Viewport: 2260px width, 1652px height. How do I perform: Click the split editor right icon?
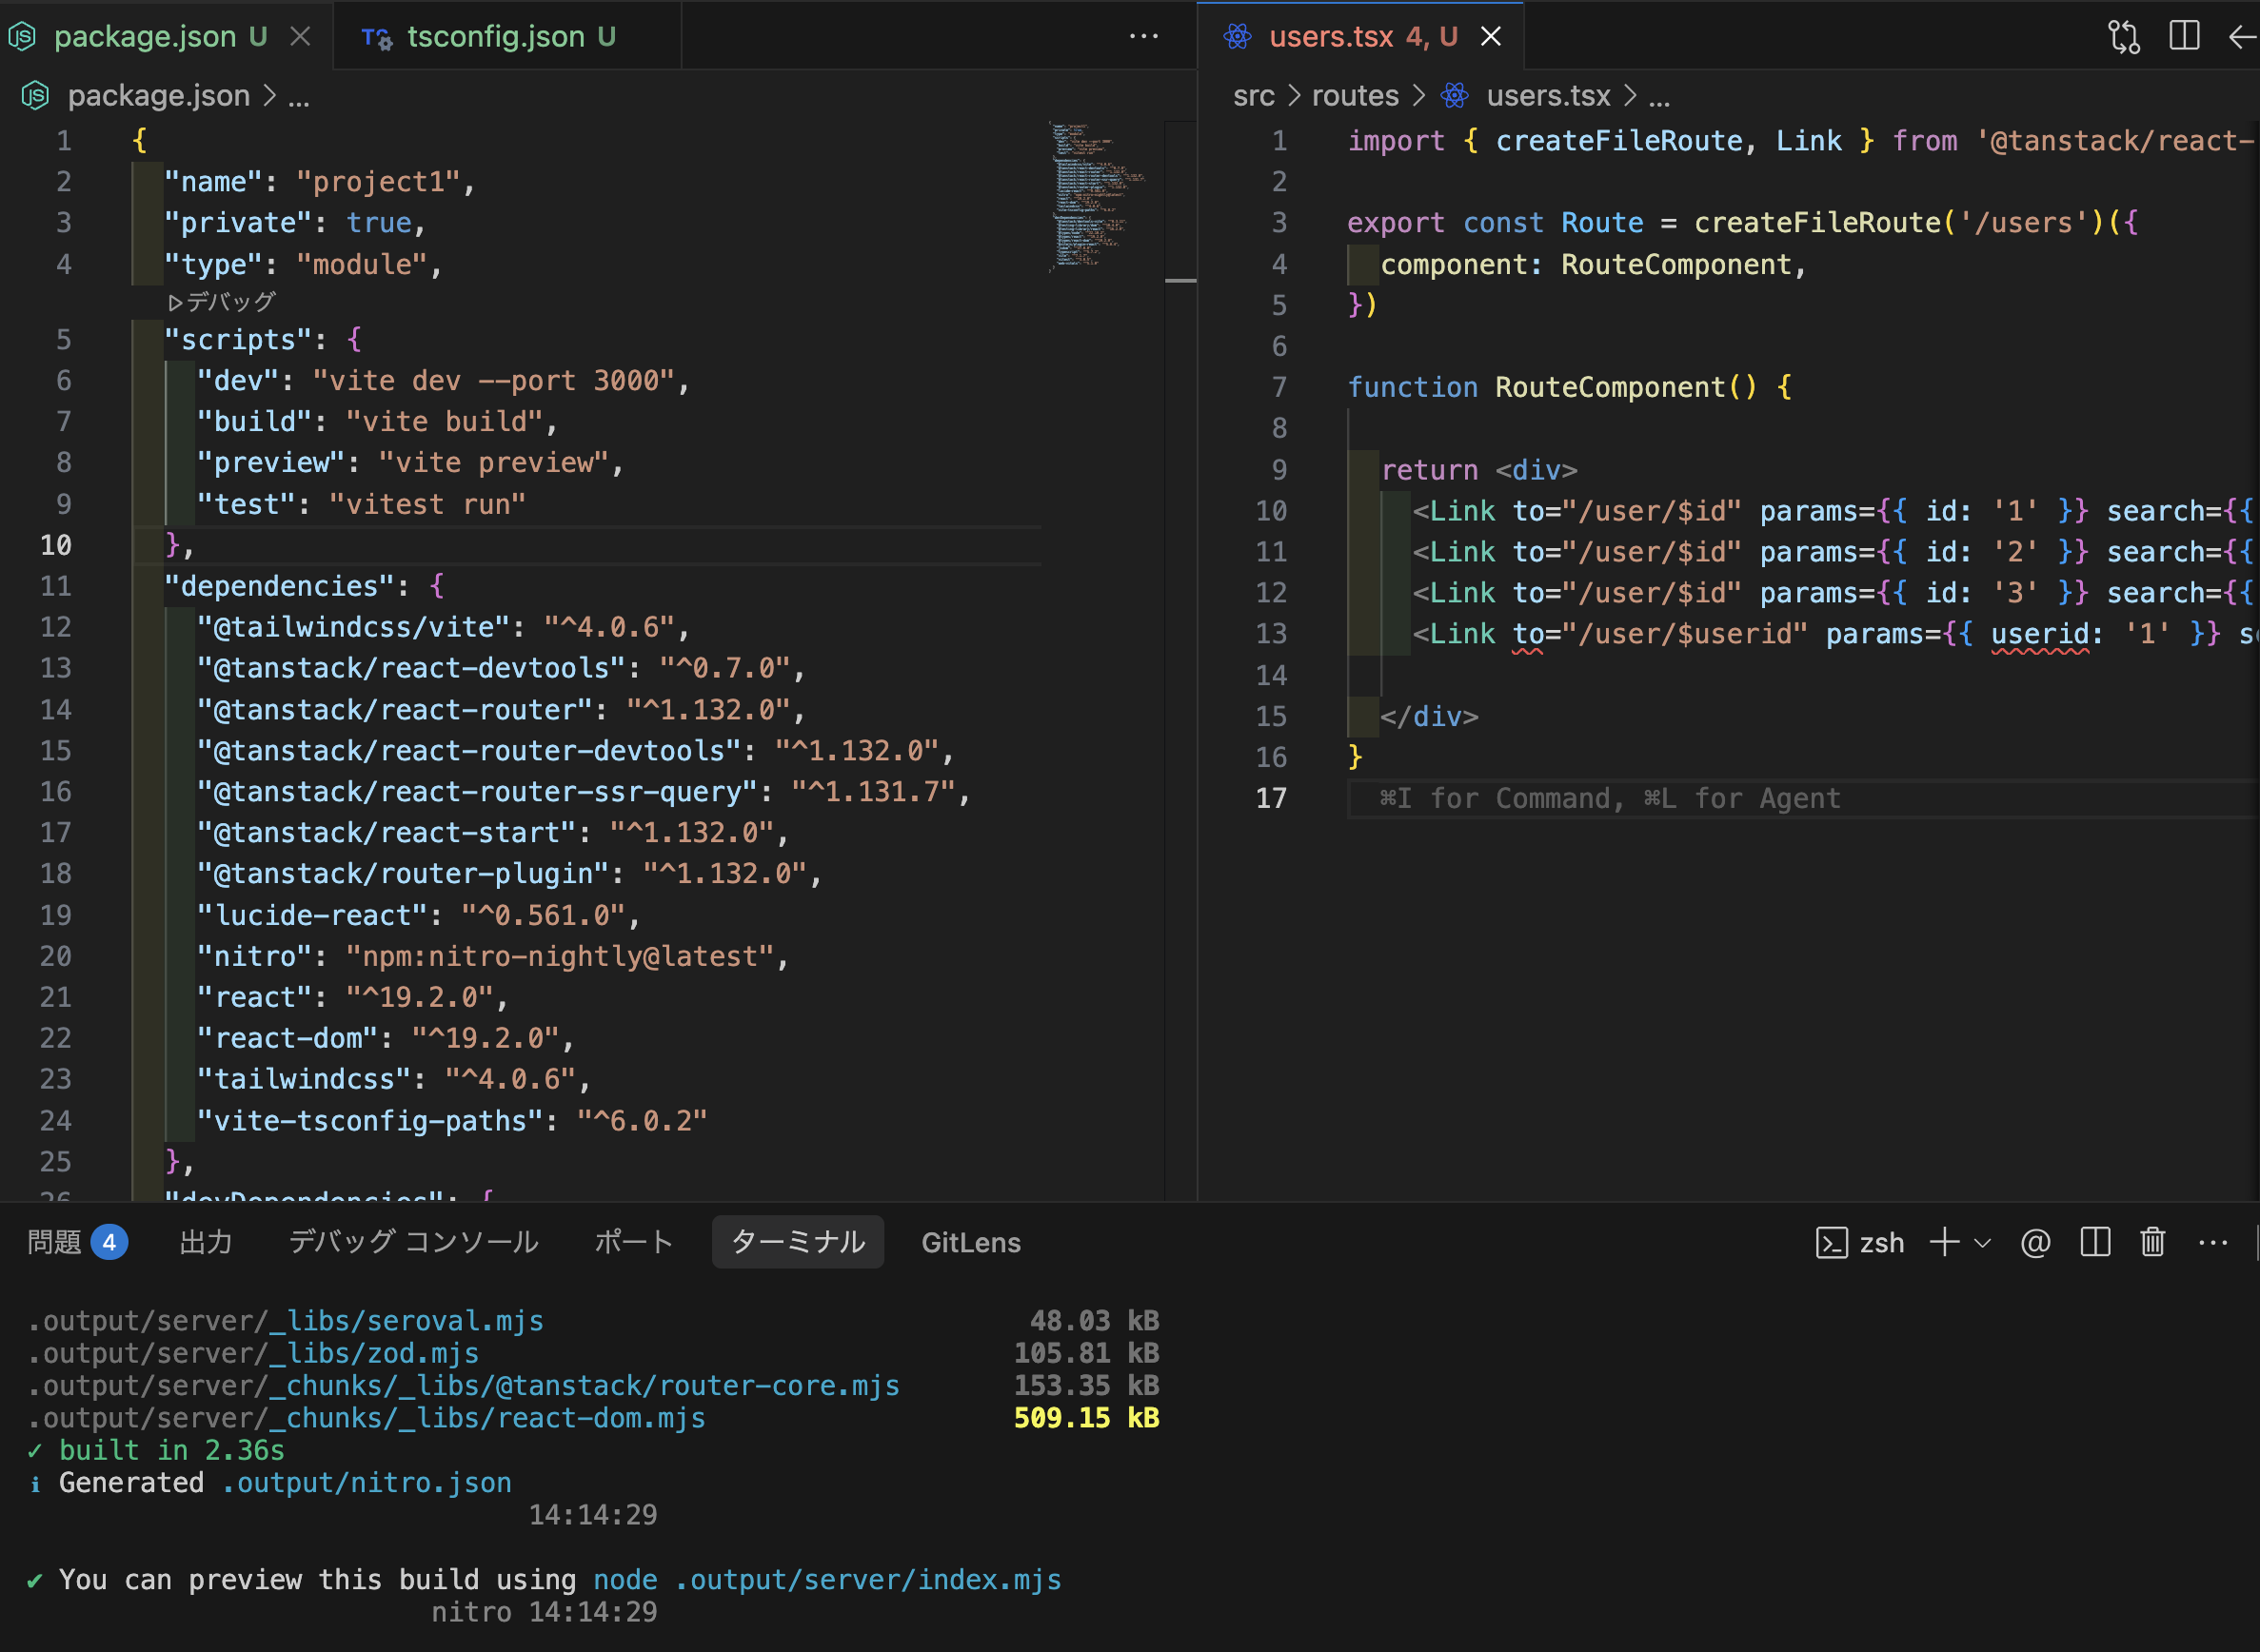[2184, 37]
